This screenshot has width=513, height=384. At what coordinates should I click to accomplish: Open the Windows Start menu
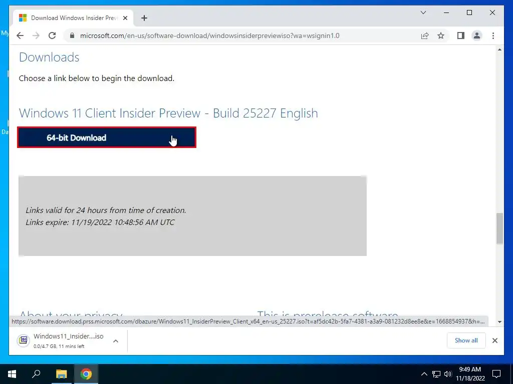[12, 374]
